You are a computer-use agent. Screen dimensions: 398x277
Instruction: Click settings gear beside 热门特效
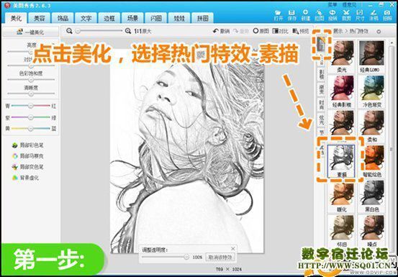pyautogui.click(x=379, y=32)
